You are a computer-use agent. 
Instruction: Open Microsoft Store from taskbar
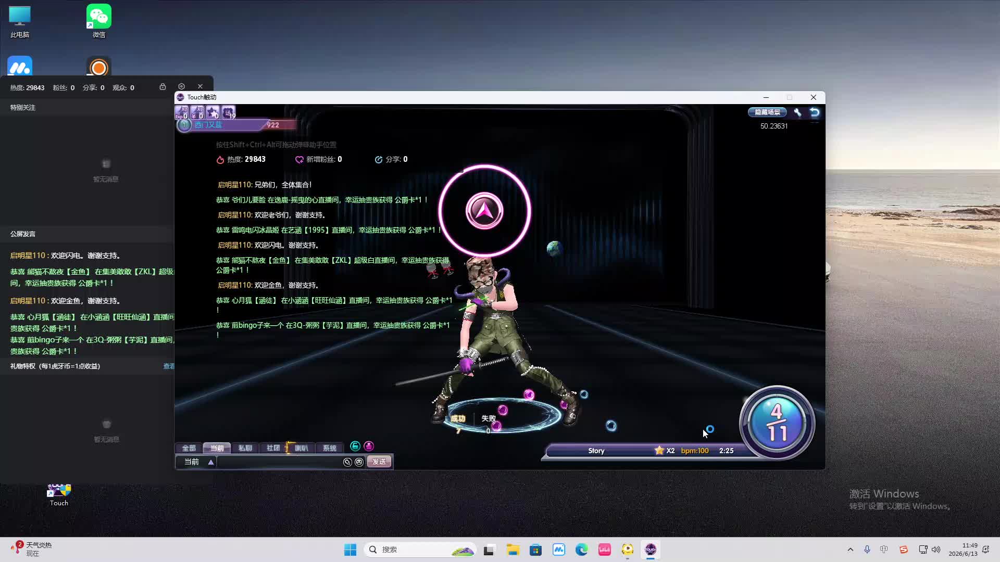536,550
